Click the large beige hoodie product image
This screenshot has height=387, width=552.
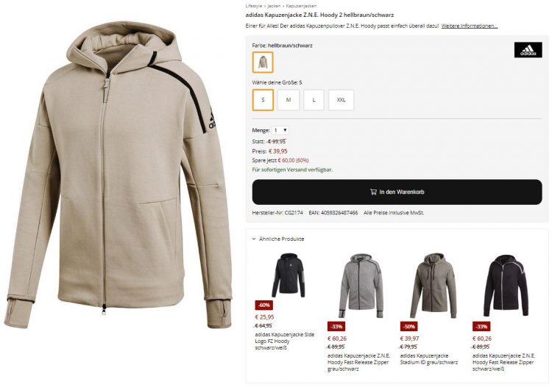tap(118, 175)
